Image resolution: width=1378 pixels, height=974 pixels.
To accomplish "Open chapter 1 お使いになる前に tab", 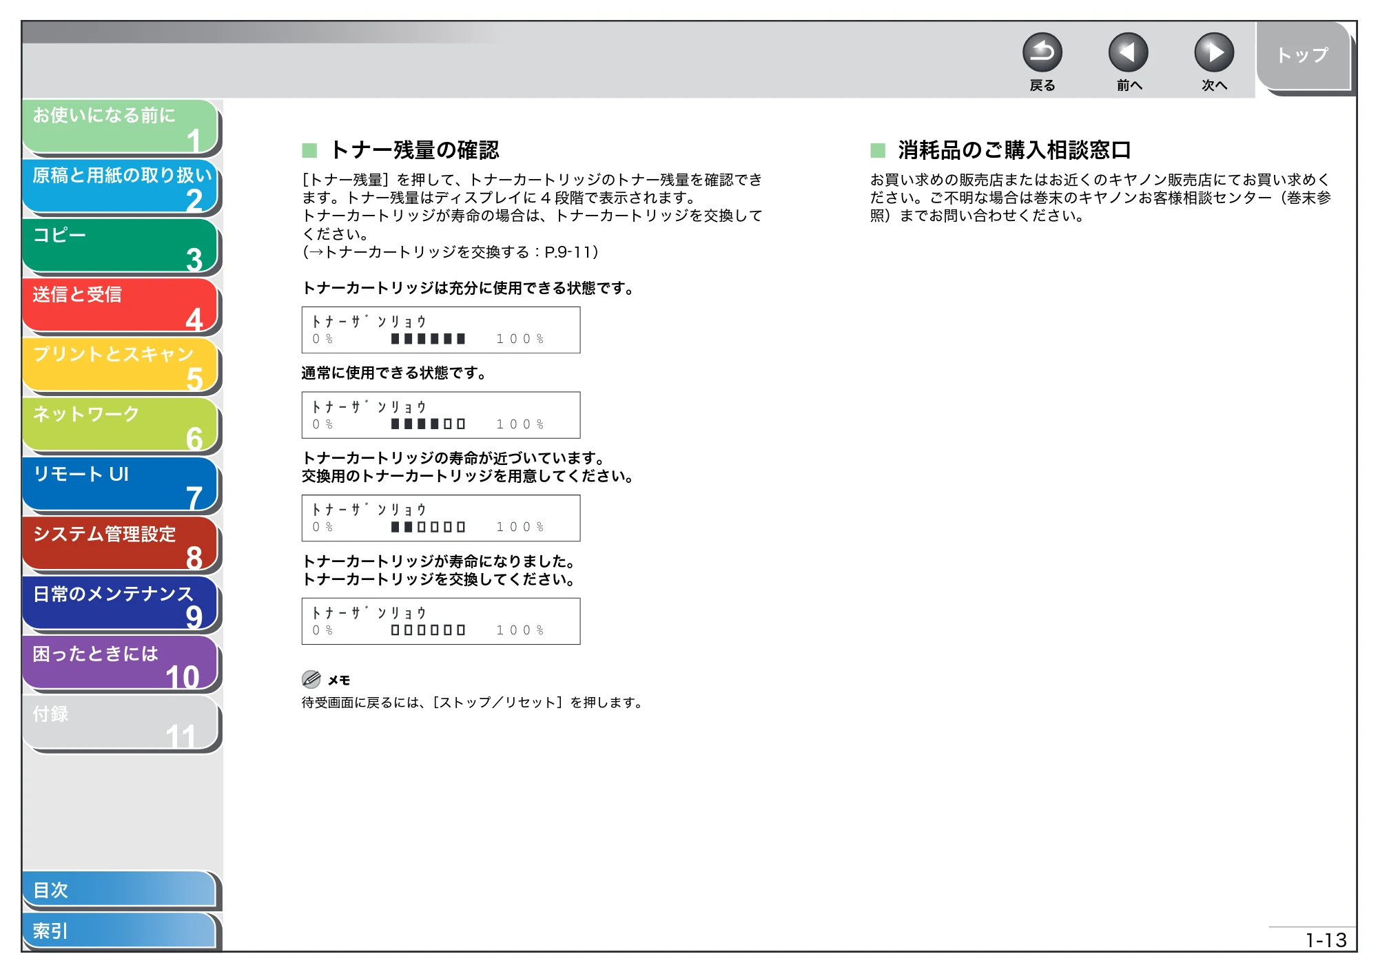I will point(121,127).
